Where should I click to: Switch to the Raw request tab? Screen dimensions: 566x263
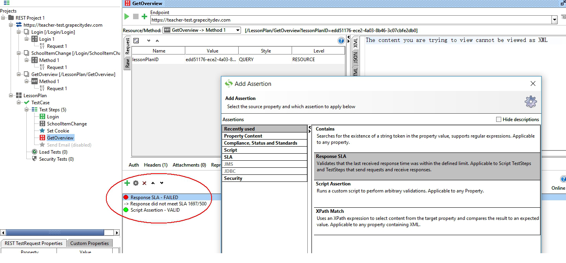(127, 63)
